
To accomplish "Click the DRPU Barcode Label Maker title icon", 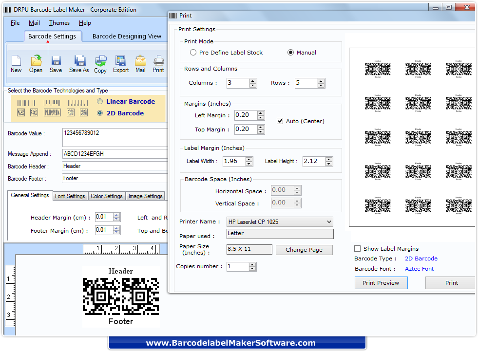I will coord(7,10).
